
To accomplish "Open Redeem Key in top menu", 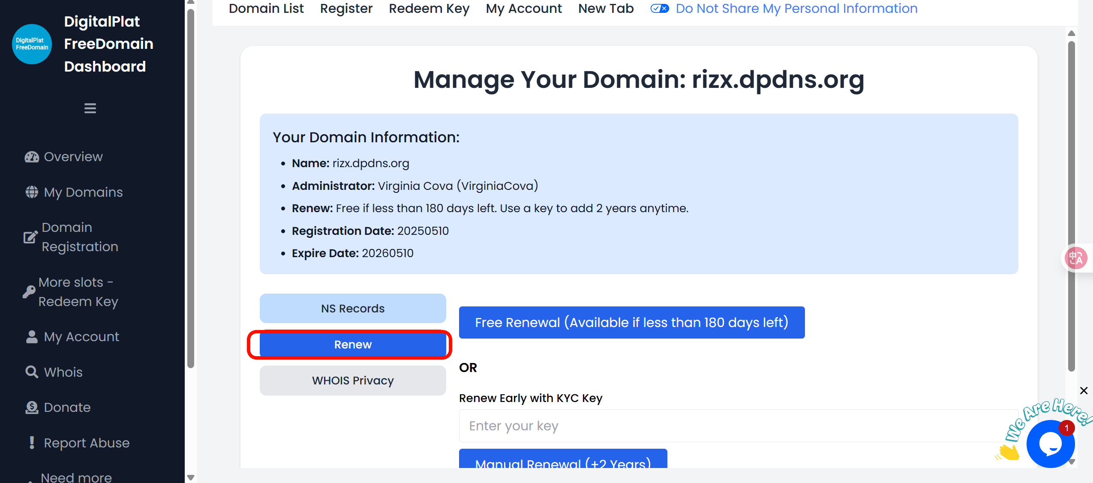I will point(429,8).
